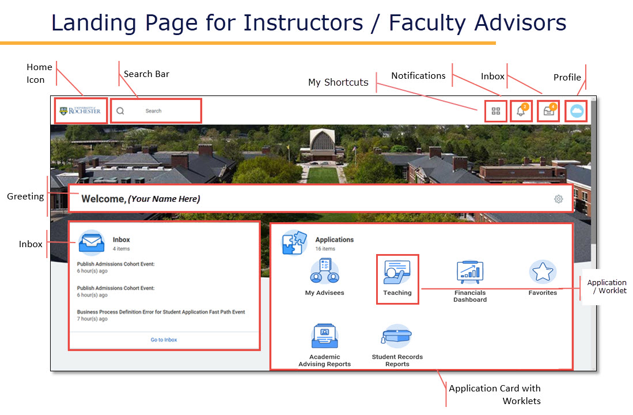The width and height of the screenshot is (633, 415).
Task: Open the My Advisees worklet icon
Action: (325, 271)
